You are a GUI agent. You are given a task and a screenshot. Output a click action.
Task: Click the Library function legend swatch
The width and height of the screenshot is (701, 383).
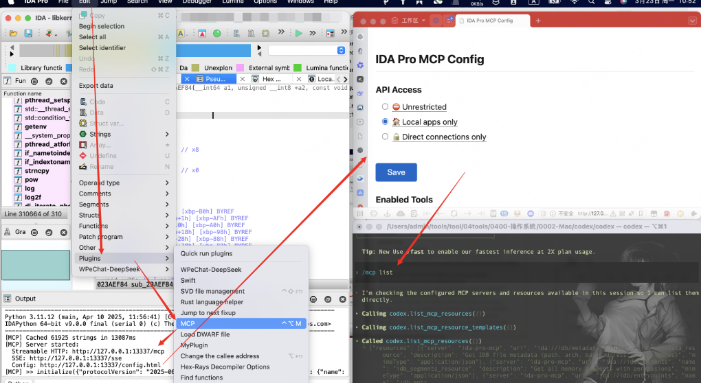coord(12,68)
